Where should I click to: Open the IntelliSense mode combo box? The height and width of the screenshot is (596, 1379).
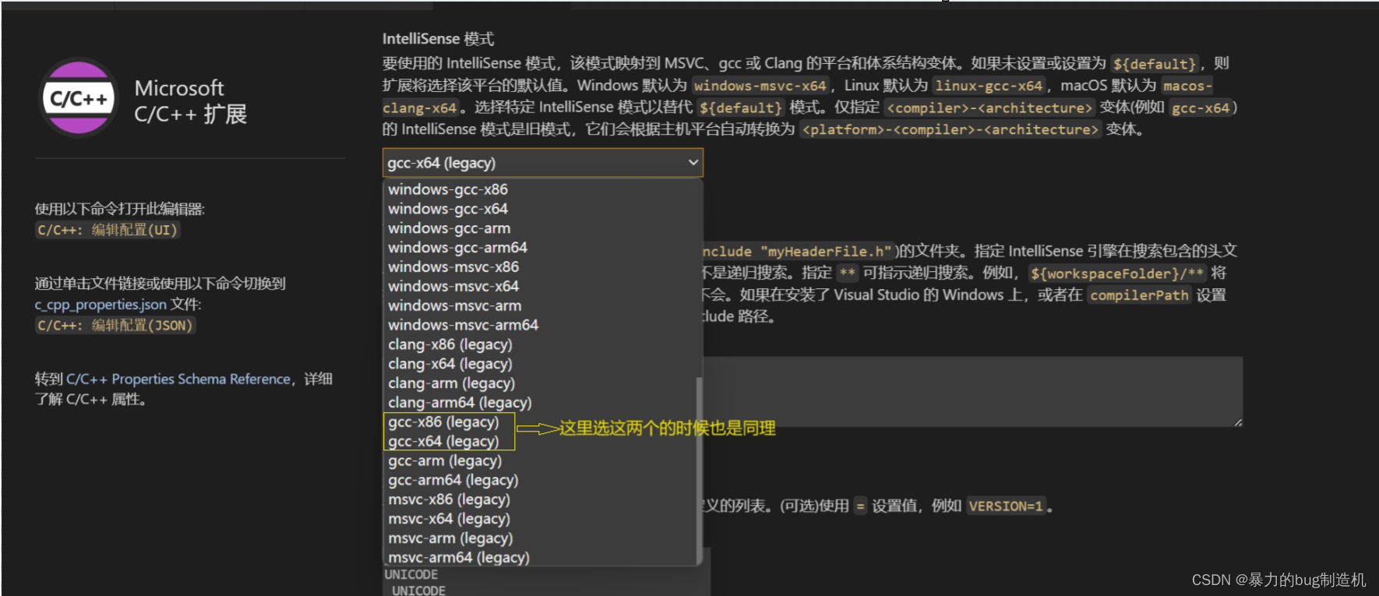click(x=543, y=163)
